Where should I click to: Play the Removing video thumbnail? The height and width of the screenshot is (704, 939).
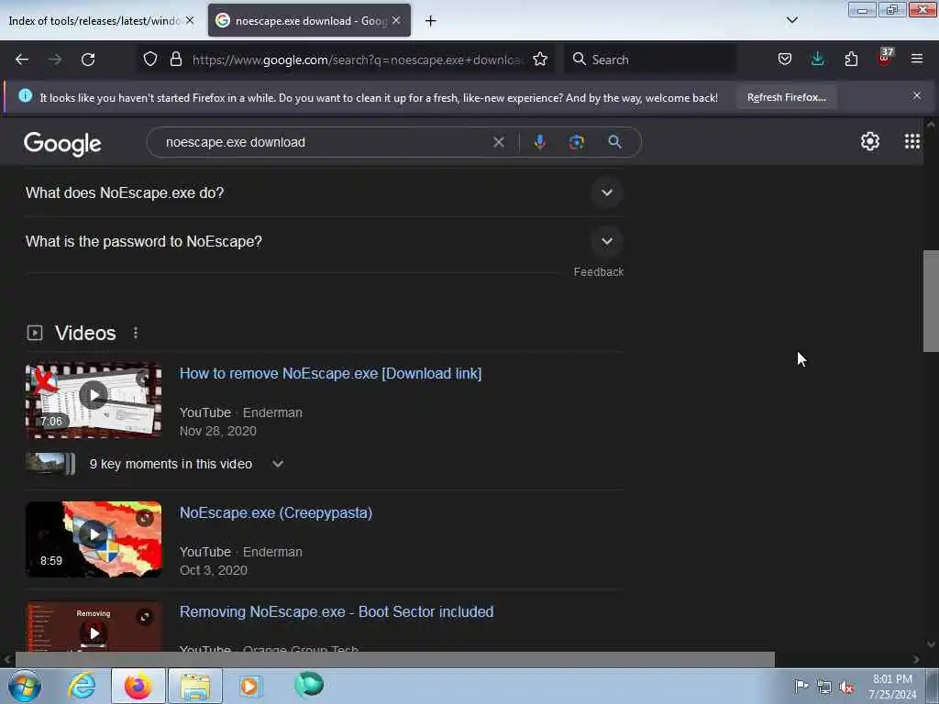(94, 627)
